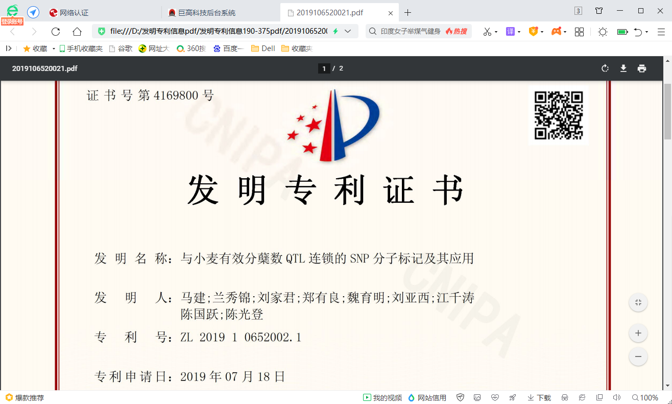Click the status bar picture icon

click(x=477, y=397)
